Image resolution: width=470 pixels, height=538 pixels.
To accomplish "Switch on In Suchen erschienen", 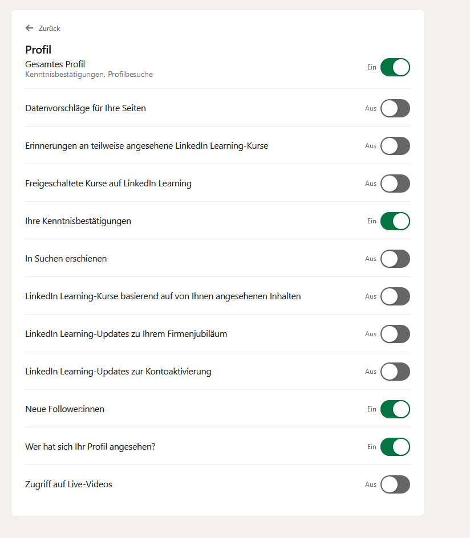I will (x=395, y=259).
